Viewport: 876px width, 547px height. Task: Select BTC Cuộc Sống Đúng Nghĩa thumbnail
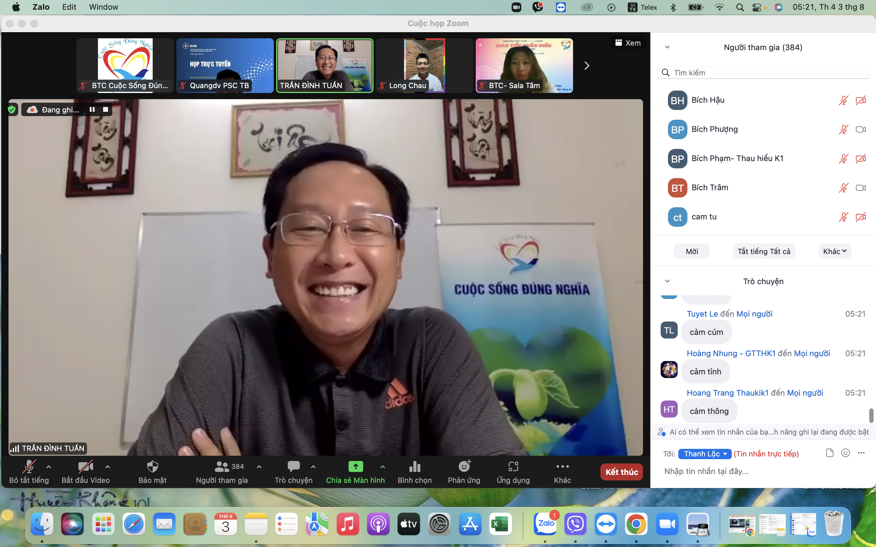click(125, 65)
